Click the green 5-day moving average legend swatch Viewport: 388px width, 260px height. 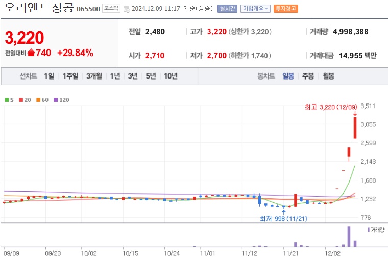[x=7, y=100]
